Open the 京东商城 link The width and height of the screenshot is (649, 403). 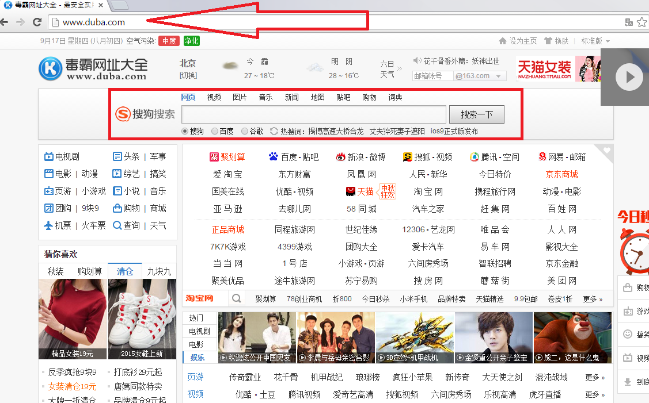(x=561, y=174)
